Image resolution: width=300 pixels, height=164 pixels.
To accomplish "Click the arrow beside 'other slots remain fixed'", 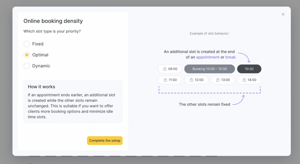I will [239, 100].
